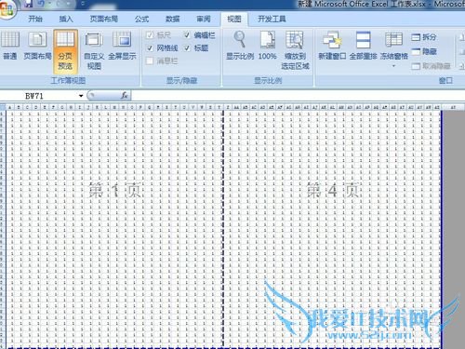This screenshot has height=349, width=465.
Task: Click the 工作簿视图 group label
Action: 68,81
